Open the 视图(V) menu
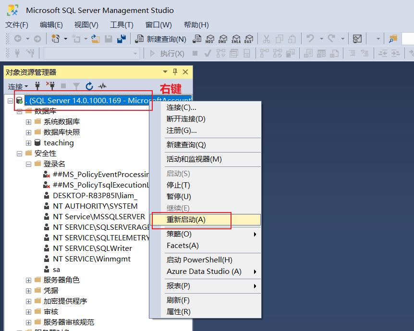 pyautogui.click(x=86, y=25)
